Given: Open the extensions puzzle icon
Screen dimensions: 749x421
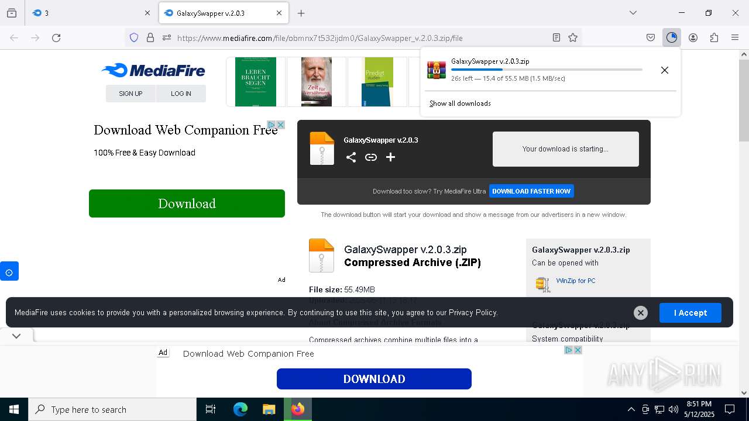Looking at the screenshot, I should pyautogui.click(x=714, y=37).
